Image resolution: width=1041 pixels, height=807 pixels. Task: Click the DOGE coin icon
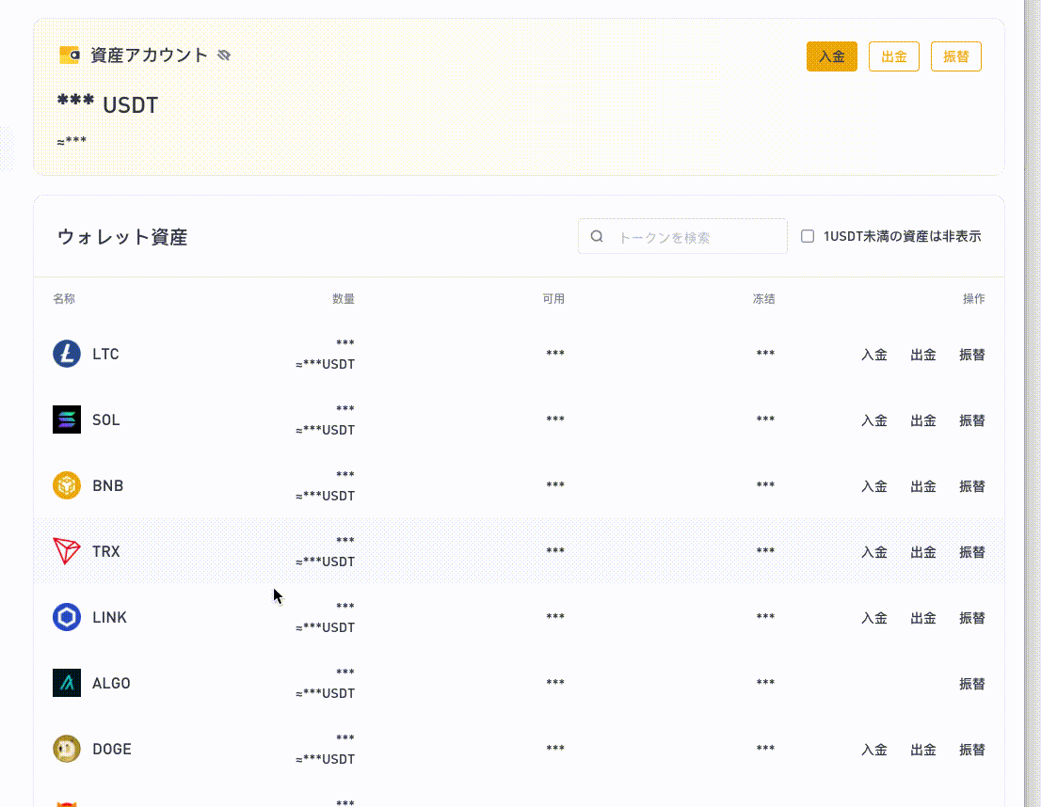pos(67,749)
